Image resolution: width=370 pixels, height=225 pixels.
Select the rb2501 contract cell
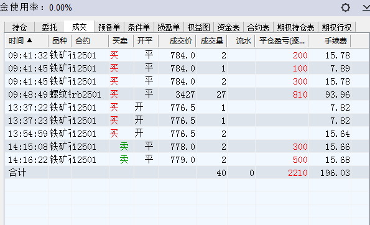pyautogui.click(x=90, y=94)
